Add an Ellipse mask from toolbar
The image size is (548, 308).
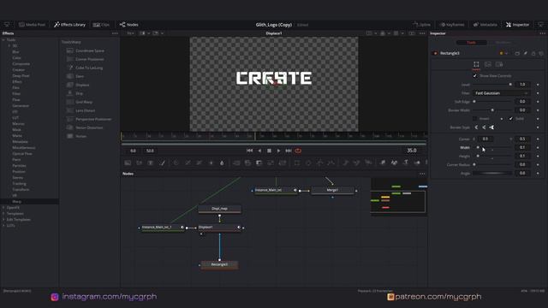(x=308, y=163)
